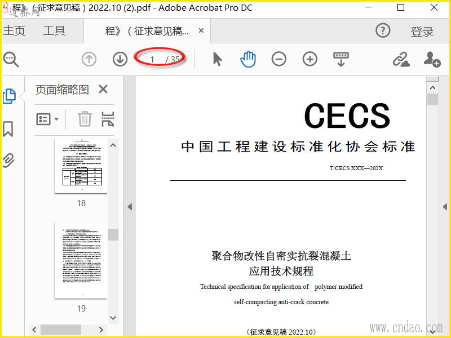
Task: Activate the Hand pan tool
Action: point(248,59)
